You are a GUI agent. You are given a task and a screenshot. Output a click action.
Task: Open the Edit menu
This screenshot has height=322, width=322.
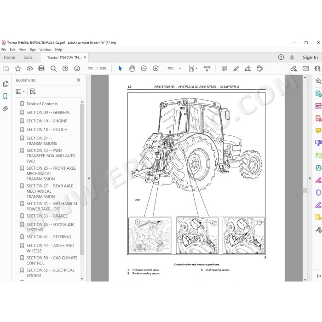click(12, 50)
